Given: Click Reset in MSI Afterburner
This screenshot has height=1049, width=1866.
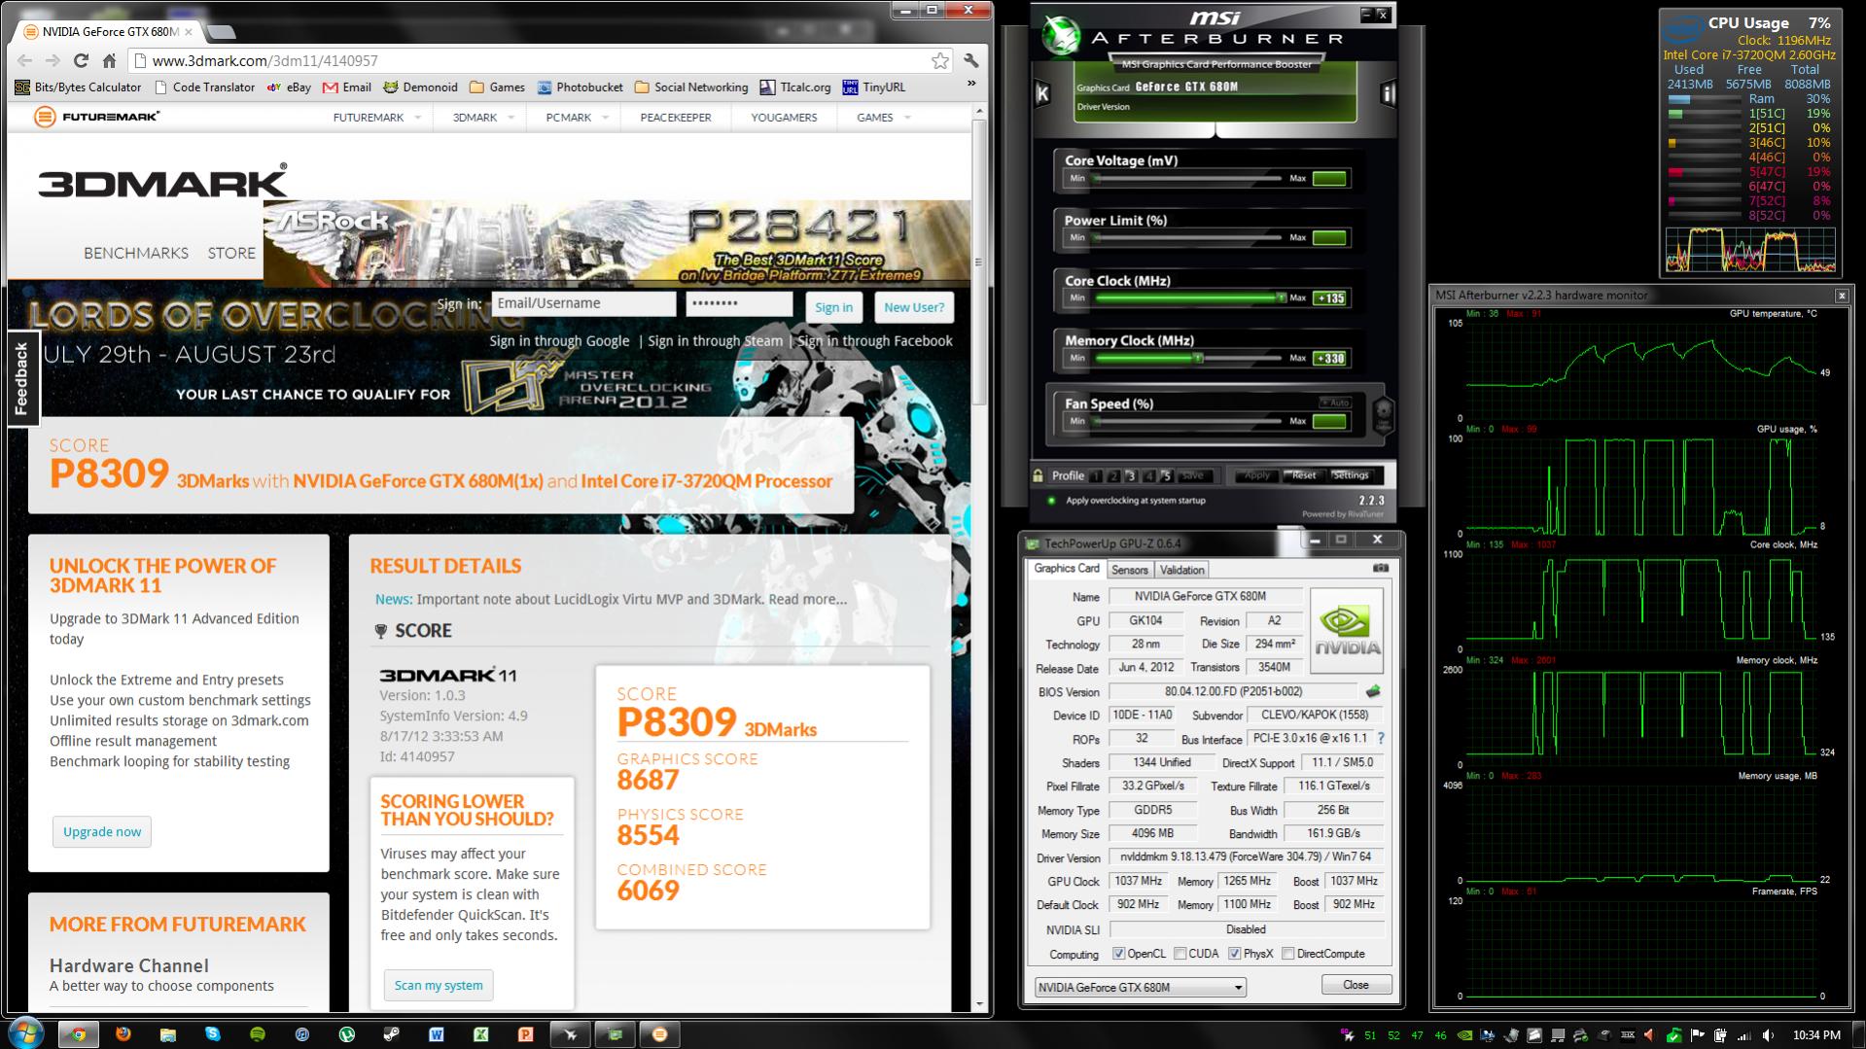Looking at the screenshot, I should coord(1303,475).
